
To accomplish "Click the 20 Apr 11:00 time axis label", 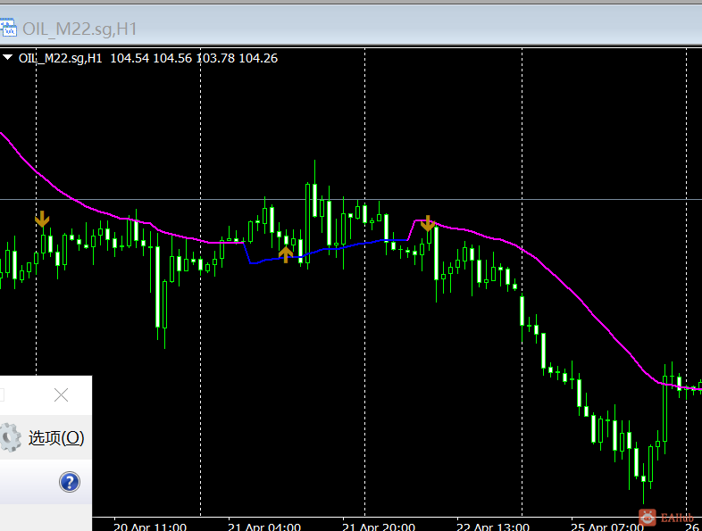I will (150, 527).
